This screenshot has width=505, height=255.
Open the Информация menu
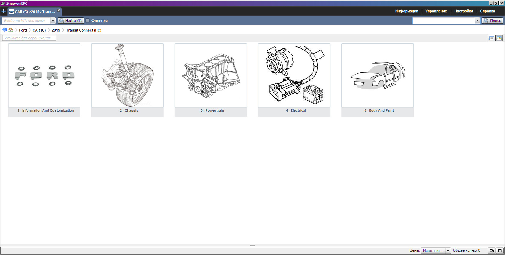(x=406, y=11)
